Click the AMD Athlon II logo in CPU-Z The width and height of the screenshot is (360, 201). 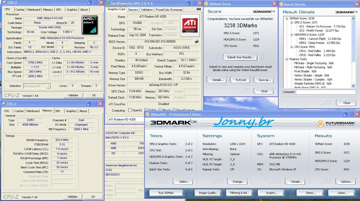coord(90,25)
